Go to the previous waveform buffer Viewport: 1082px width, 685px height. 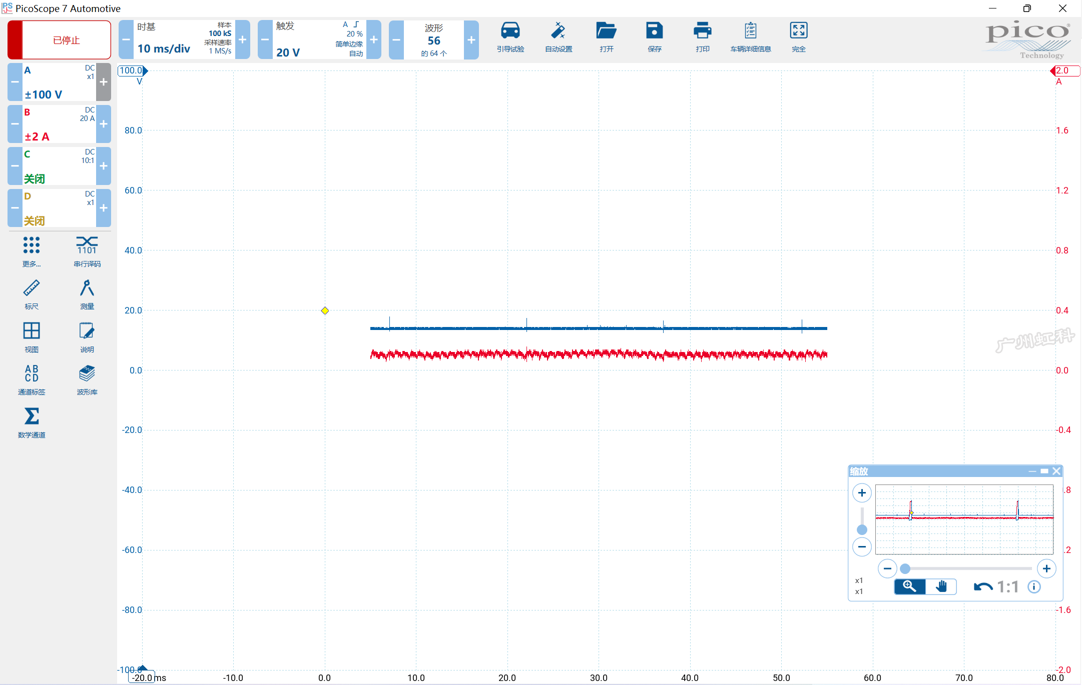pyautogui.click(x=396, y=40)
